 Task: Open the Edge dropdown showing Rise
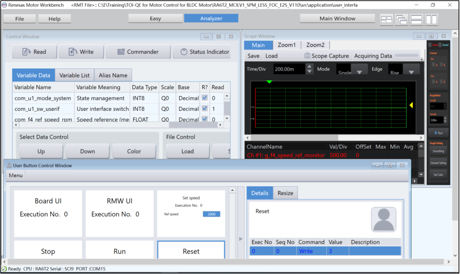411,71
